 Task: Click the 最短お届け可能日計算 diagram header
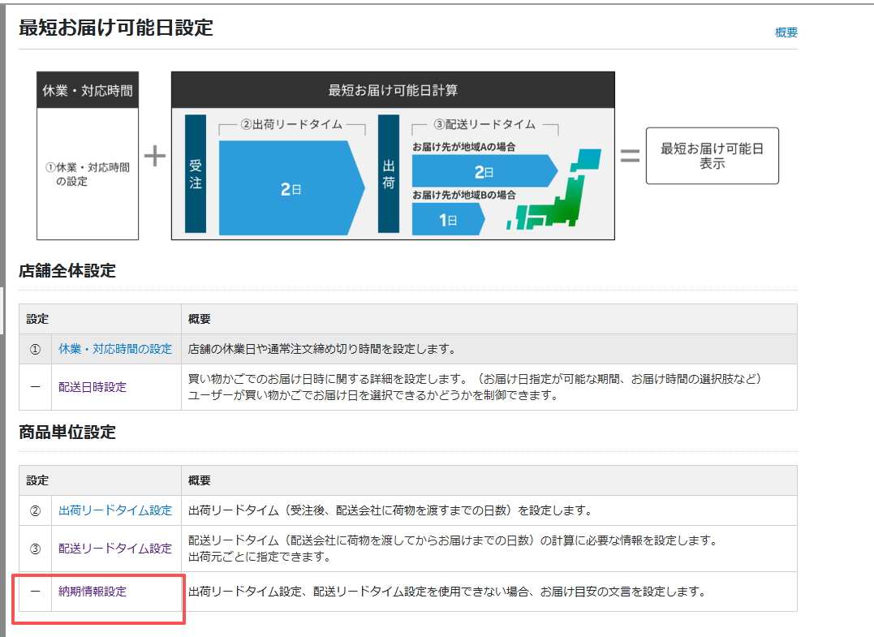(x=393, y=90)
